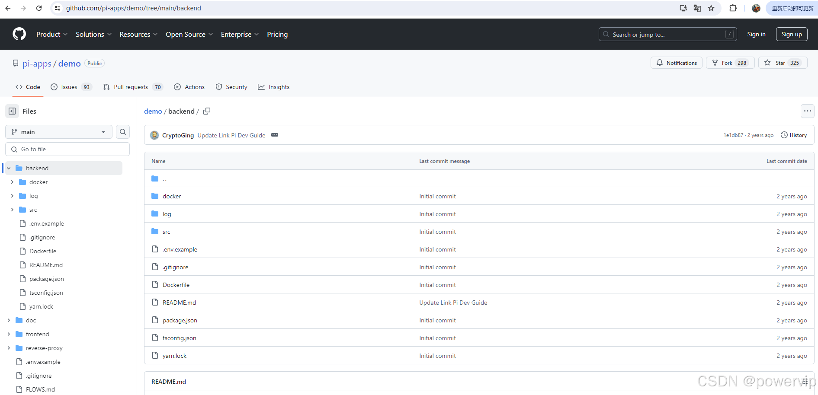Open the demo repository name link
The height and width of the screenshot is (395, 818).
pyautogui.click(x=69, y=64)
